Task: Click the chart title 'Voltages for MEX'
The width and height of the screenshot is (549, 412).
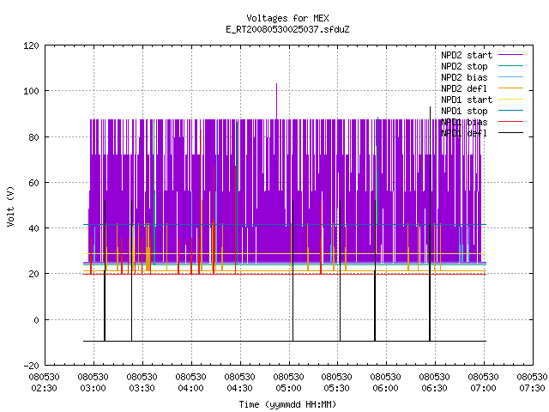Action: coord(287,18)
